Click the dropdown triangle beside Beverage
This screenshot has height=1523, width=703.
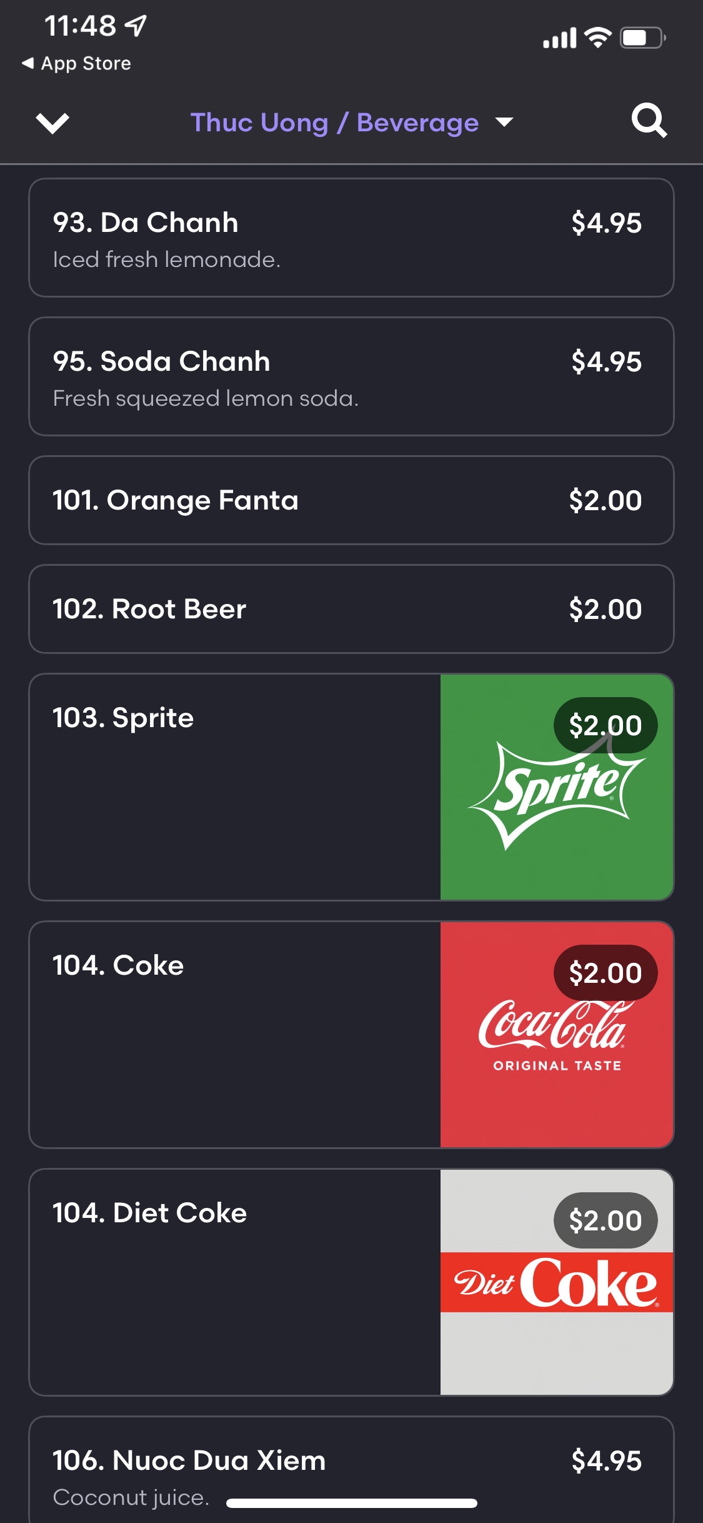tap(504, 122)
